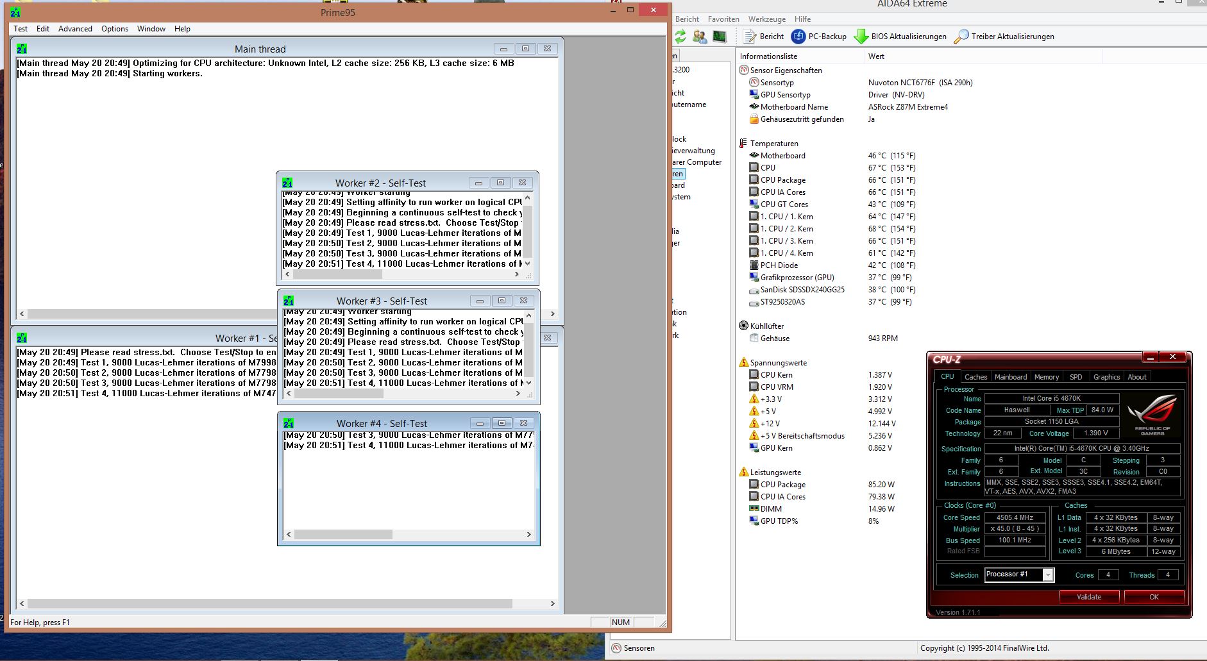Open Prime95's Options menu
The width and height of the screenshot is (1207, 661).
[115, 29]
